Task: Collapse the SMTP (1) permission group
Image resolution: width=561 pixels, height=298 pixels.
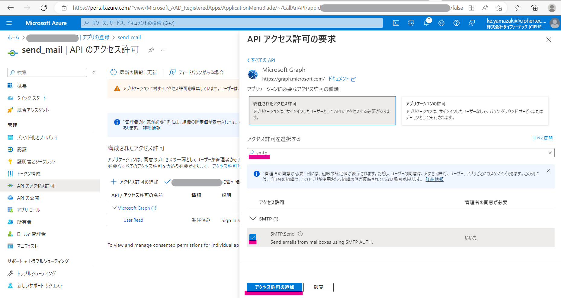Action: coord(253,218)
